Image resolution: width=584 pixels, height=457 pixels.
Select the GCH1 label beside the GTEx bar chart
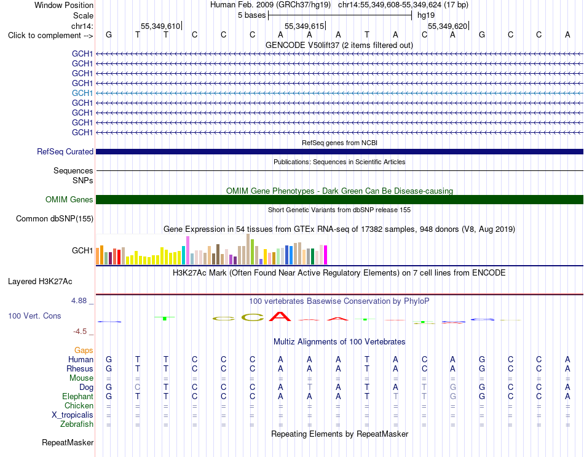pos(82,250)
